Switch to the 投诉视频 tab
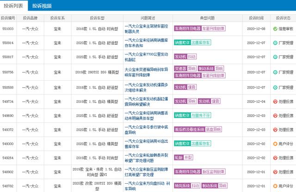This screenshot has width=296, height=192. tap(42, 6)
